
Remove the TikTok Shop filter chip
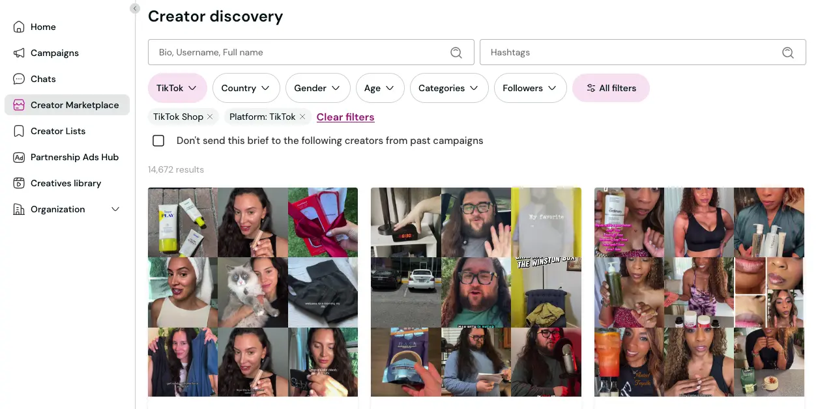(209, 117)
